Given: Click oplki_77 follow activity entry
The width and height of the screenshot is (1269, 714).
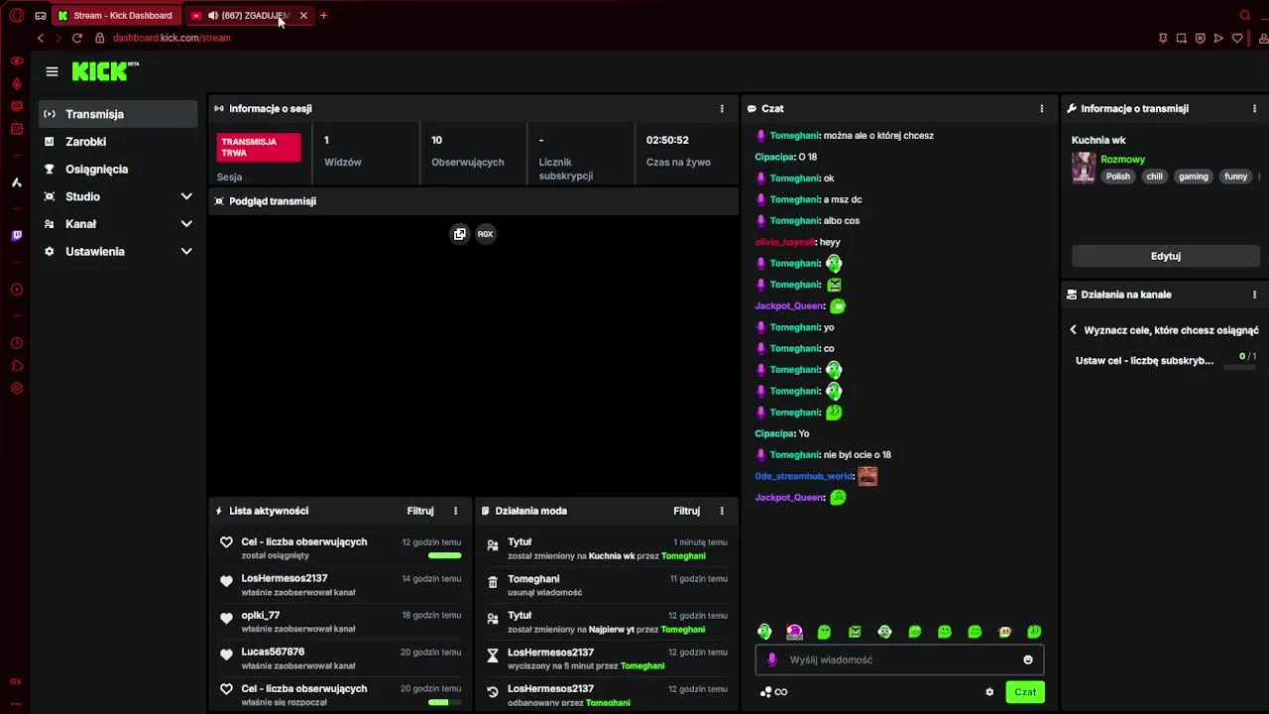Looking at the screenshot, I should (340, 622).
